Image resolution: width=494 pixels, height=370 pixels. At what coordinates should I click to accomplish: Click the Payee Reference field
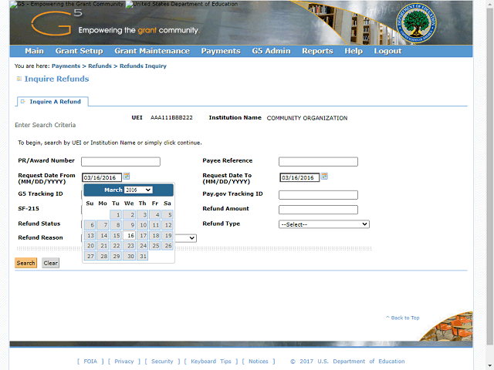(x=318, y=162)
